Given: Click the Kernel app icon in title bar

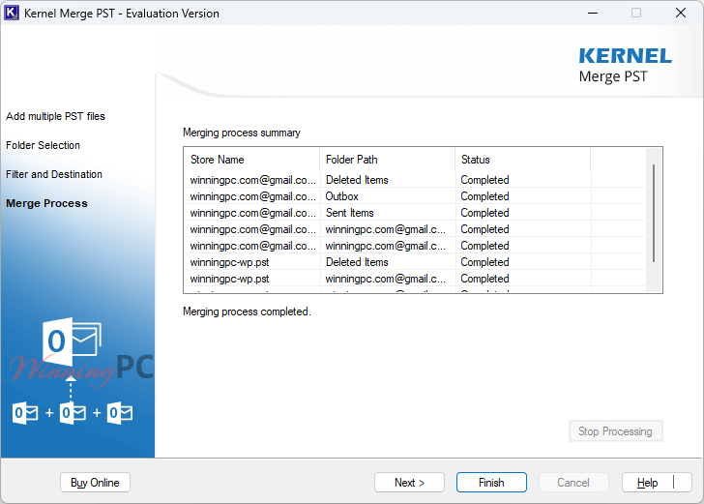Looking at the screenshot, I should [12, 13].
